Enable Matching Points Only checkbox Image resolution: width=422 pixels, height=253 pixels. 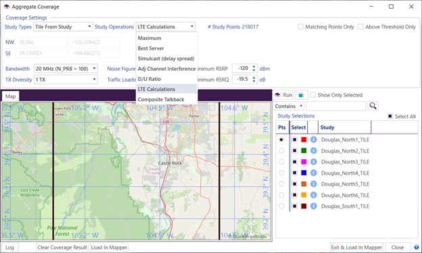tap(301, 27)
